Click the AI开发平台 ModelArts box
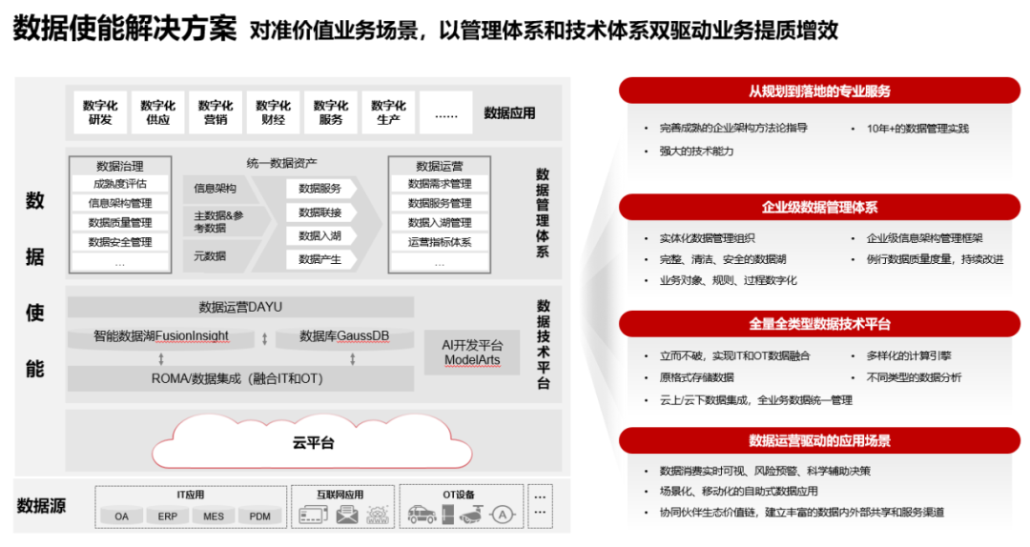The image size is (1030, 547). (473, 353)
